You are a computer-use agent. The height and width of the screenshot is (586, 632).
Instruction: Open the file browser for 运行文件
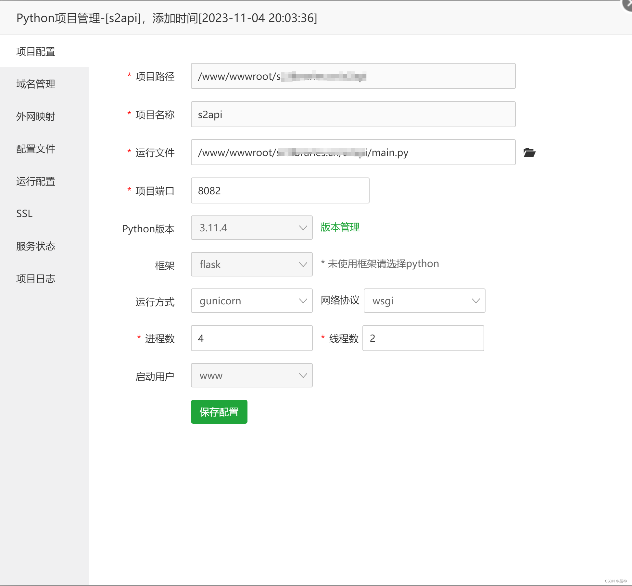pyautogui.click(x=529, y=153)
